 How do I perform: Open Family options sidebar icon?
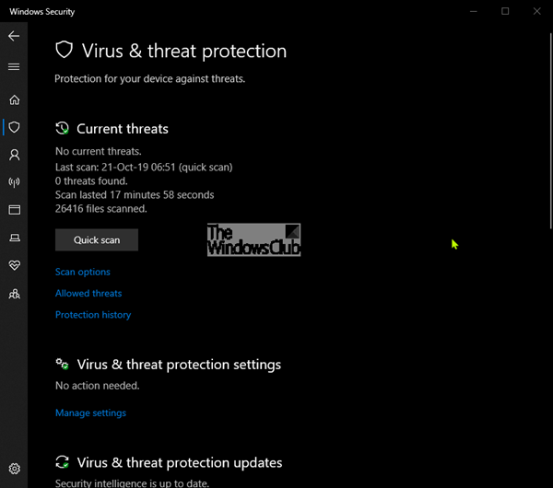(x=14, y=294)
